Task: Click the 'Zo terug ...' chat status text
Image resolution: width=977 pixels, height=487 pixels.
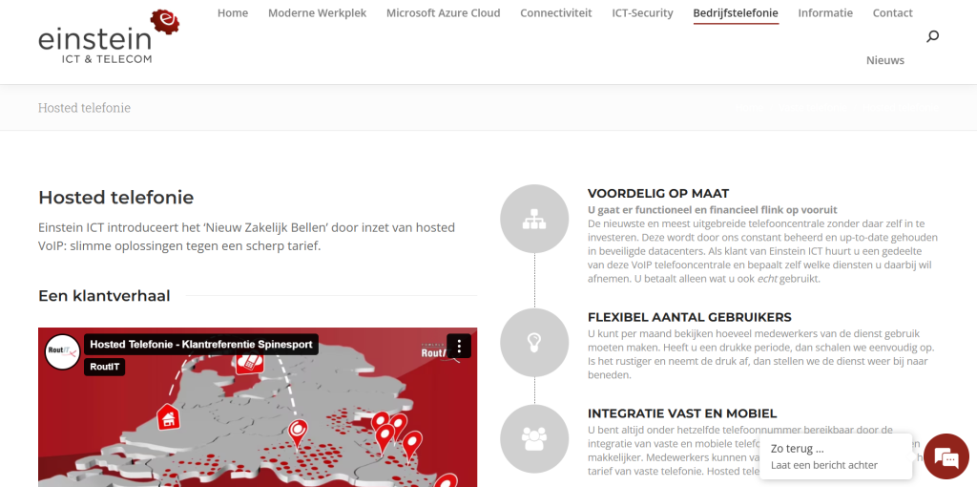Action: point(797,449)
